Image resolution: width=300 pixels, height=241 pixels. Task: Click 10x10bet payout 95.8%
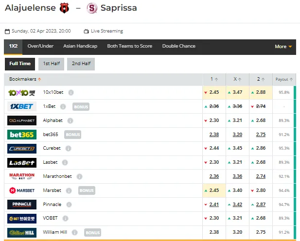tap(284, 93)
